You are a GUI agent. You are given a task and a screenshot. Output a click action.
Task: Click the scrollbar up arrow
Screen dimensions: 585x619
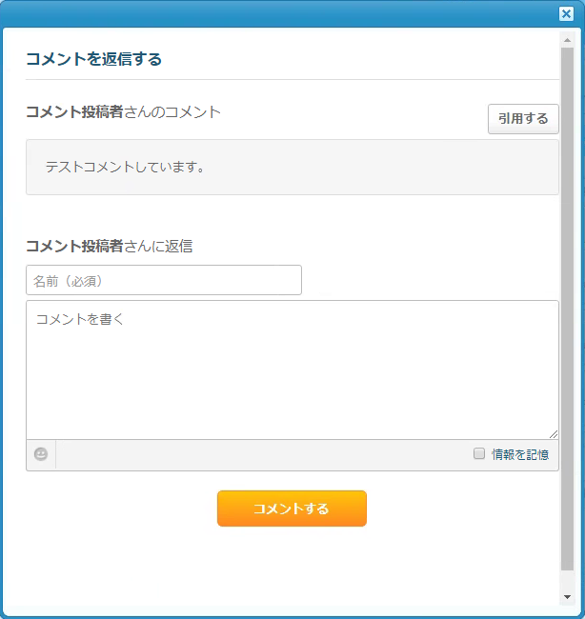pos(567,40)
